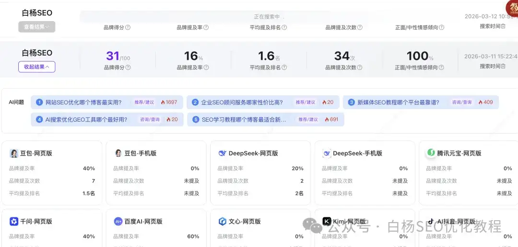
Task: Select AI question 4 AI搜索优化GEO工具哪个最好用
Action: [x=106, y=119]
